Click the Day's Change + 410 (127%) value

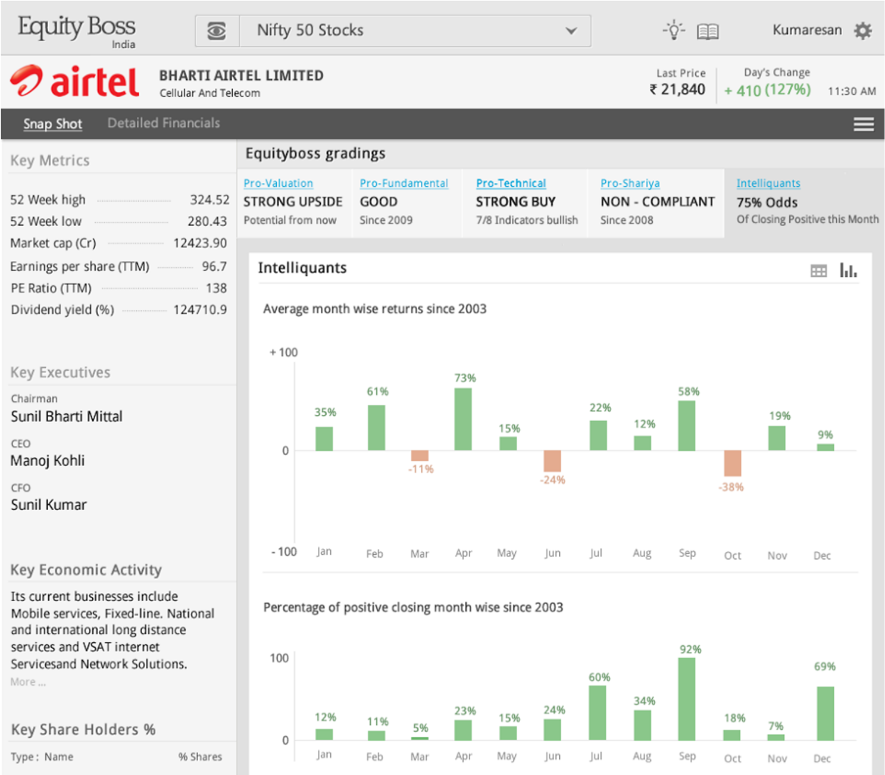pos(767,90)
